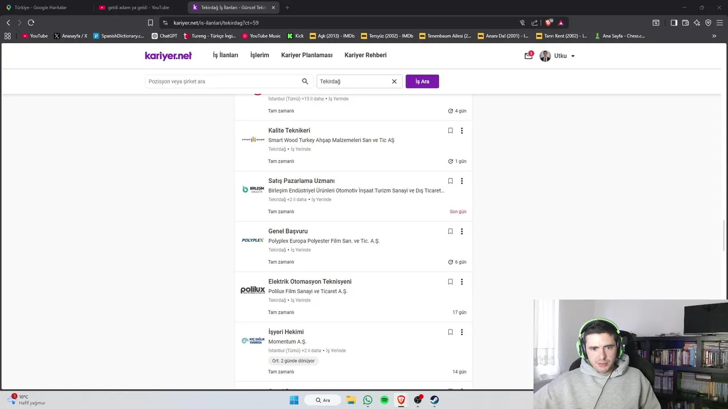Open a new browser tab
Screen dimensions: 728x409
tap(287, 7)
